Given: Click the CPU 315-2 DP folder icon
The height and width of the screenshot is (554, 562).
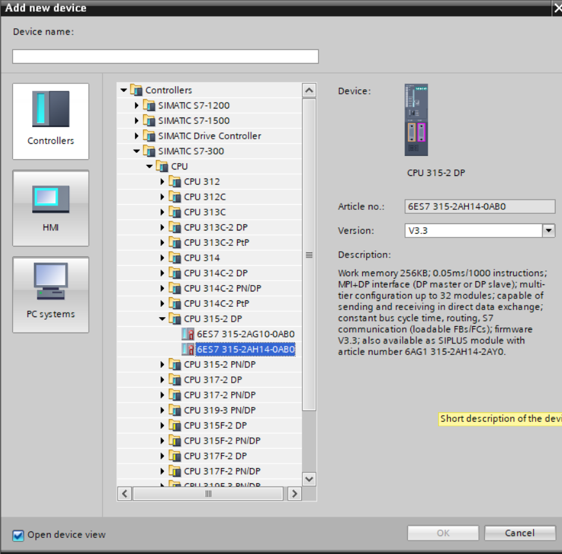Looking at the screenshot, I should (175, 318).
